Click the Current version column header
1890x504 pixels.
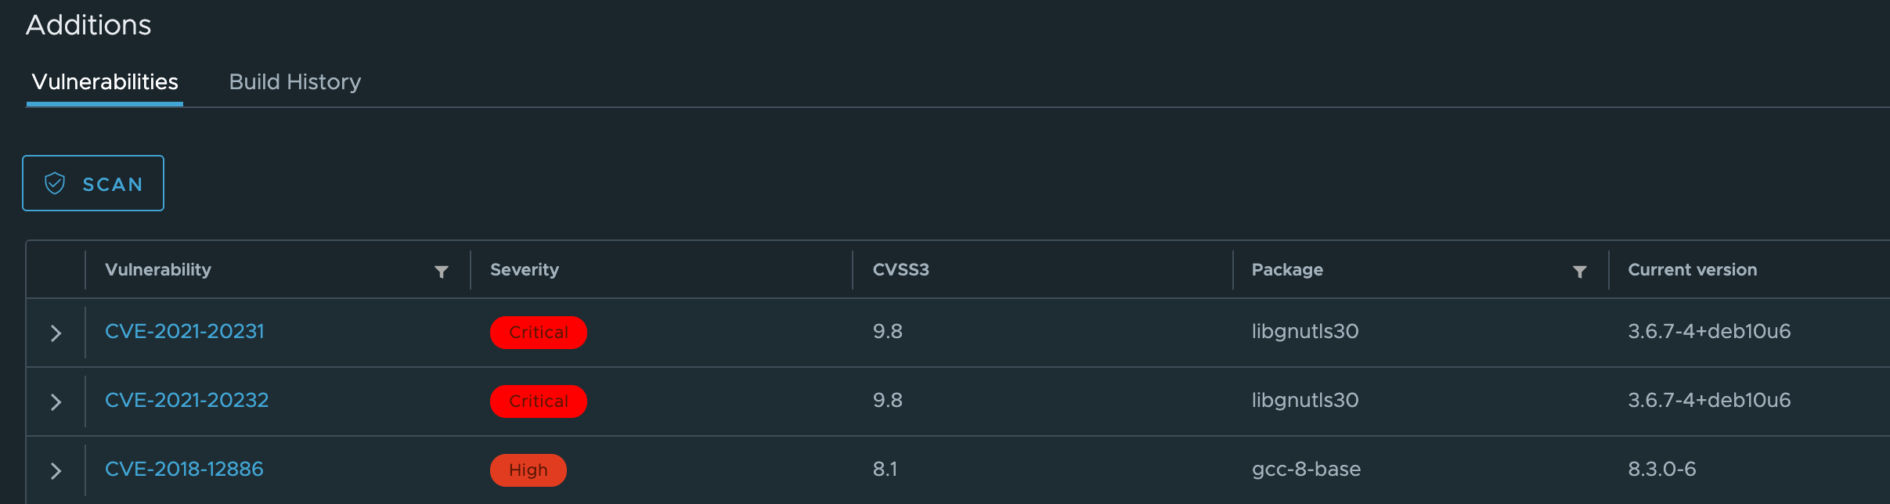click(1692, 269)
